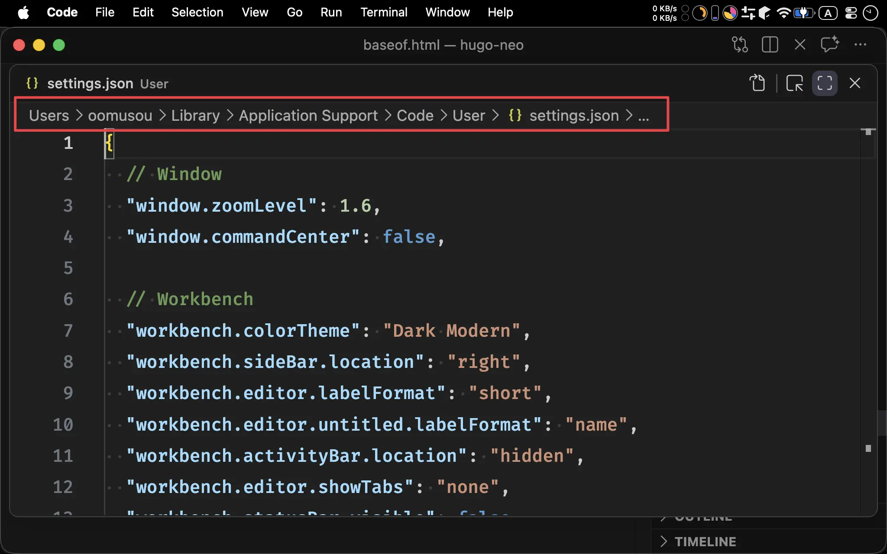Open the User breadcrumb dropdown
The image size is (887, 554).
point(469,116)
